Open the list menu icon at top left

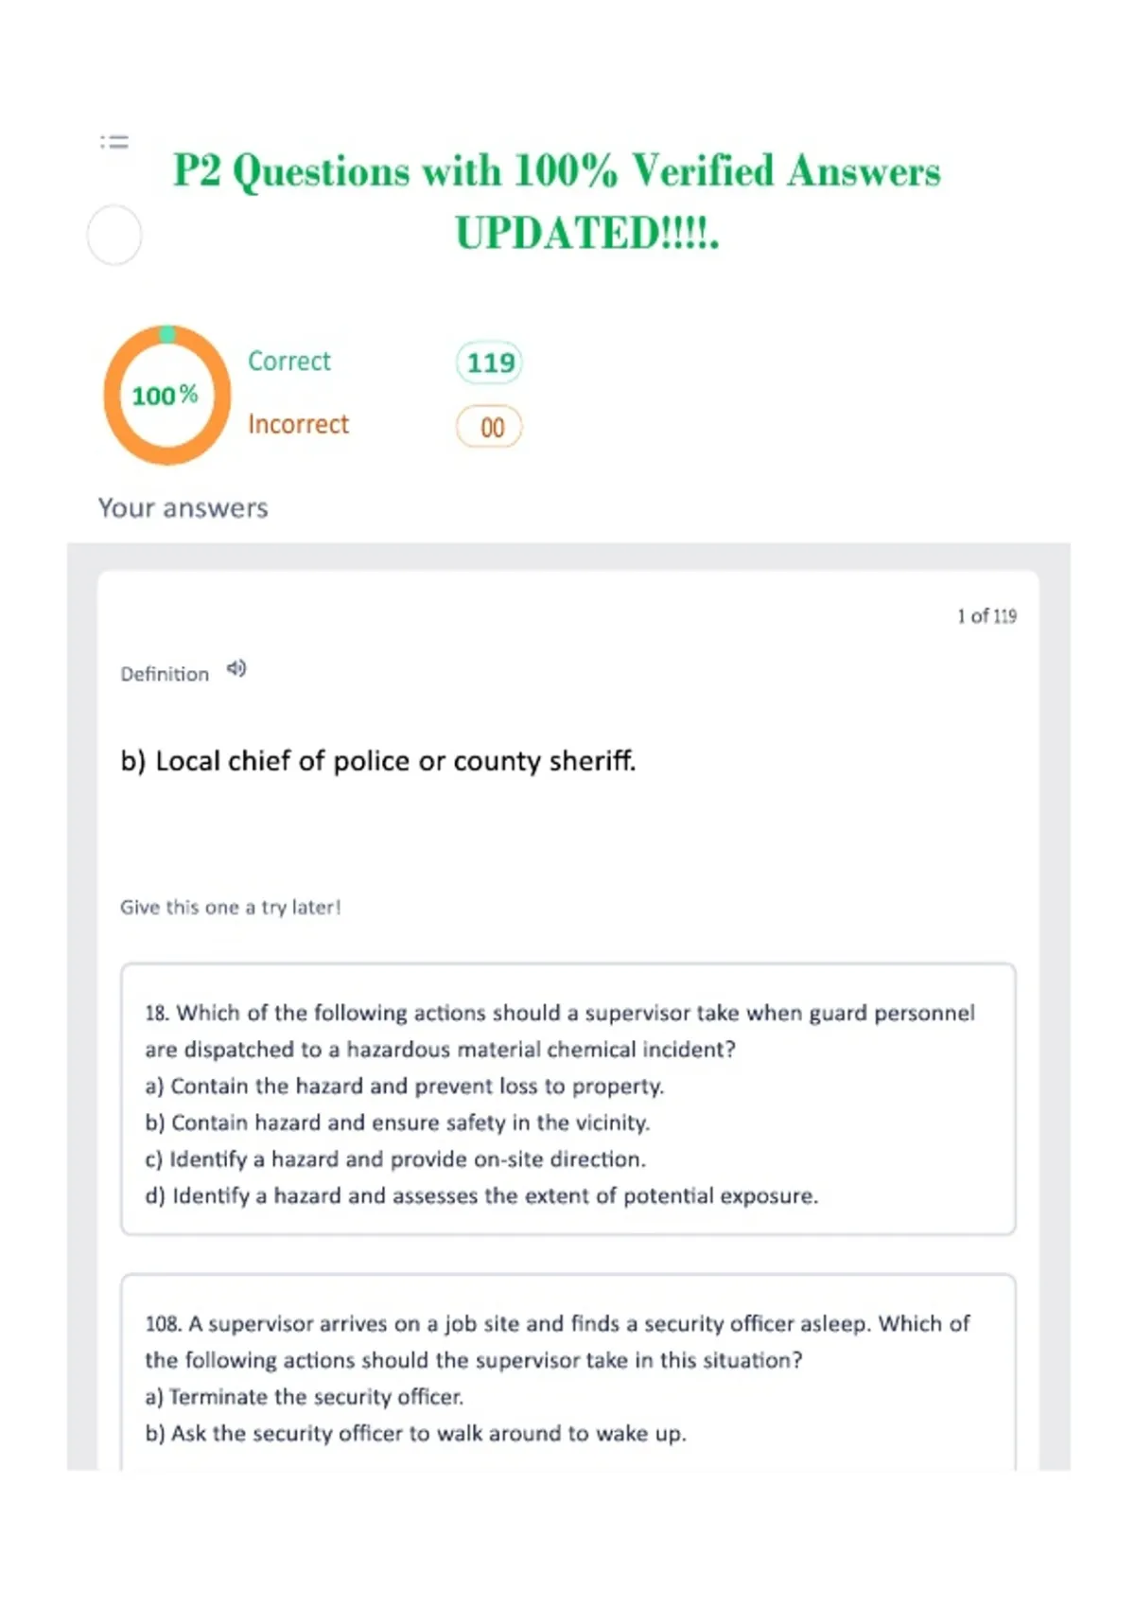click(114, 142)
